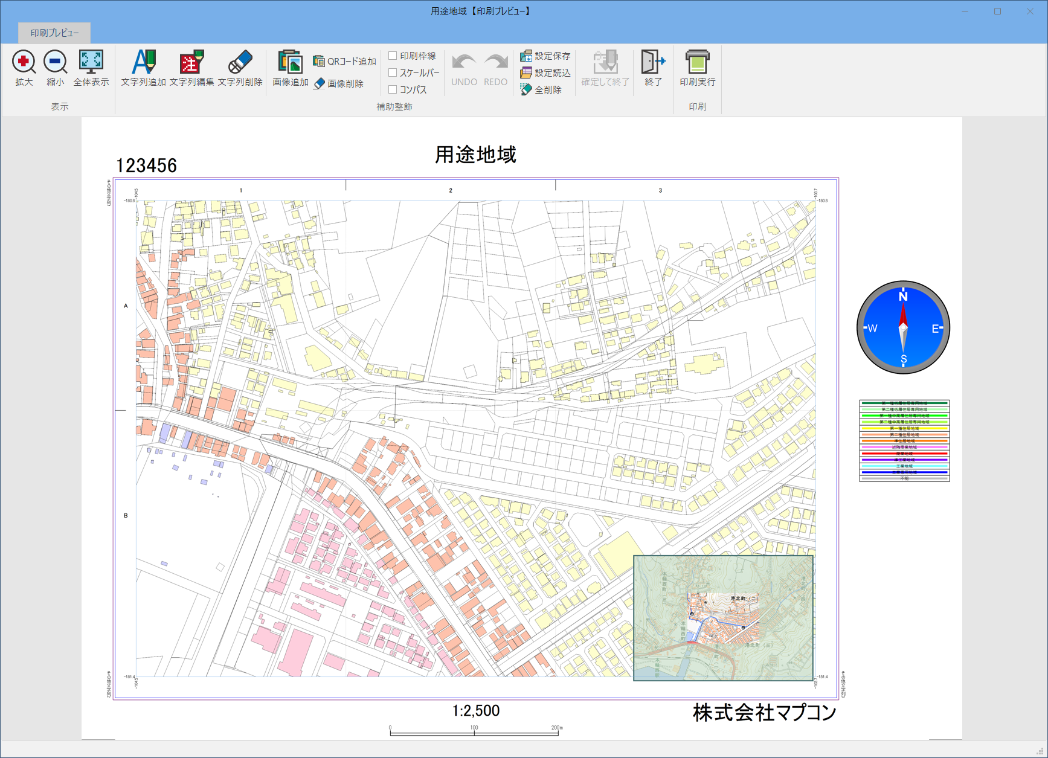Select the 文字列削除 eraser tool
1048x758 pixels.
point(240,62)
